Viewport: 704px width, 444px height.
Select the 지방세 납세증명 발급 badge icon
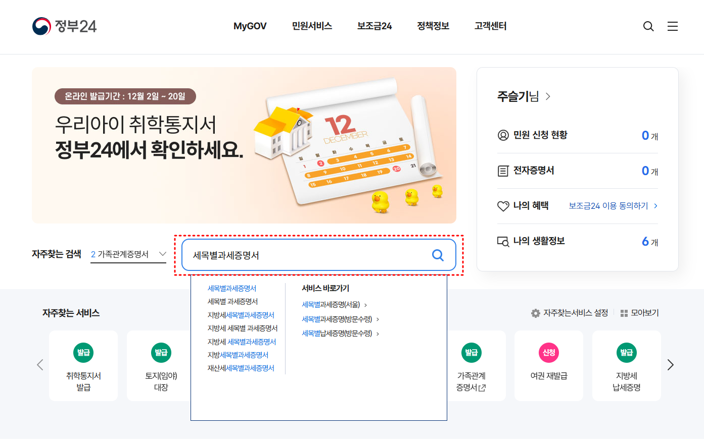coord(627,353)
